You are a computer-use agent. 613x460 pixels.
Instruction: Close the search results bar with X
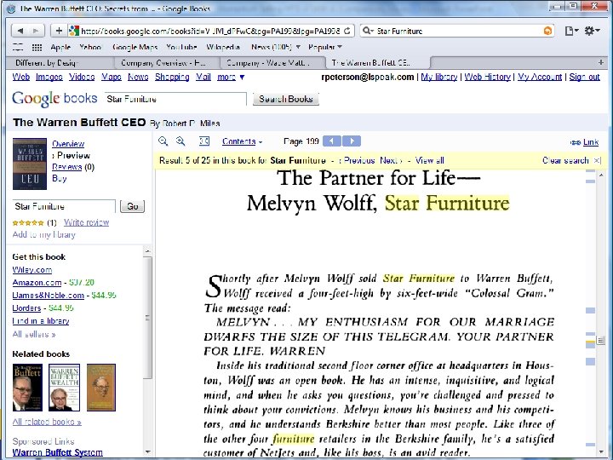point(597,160)
